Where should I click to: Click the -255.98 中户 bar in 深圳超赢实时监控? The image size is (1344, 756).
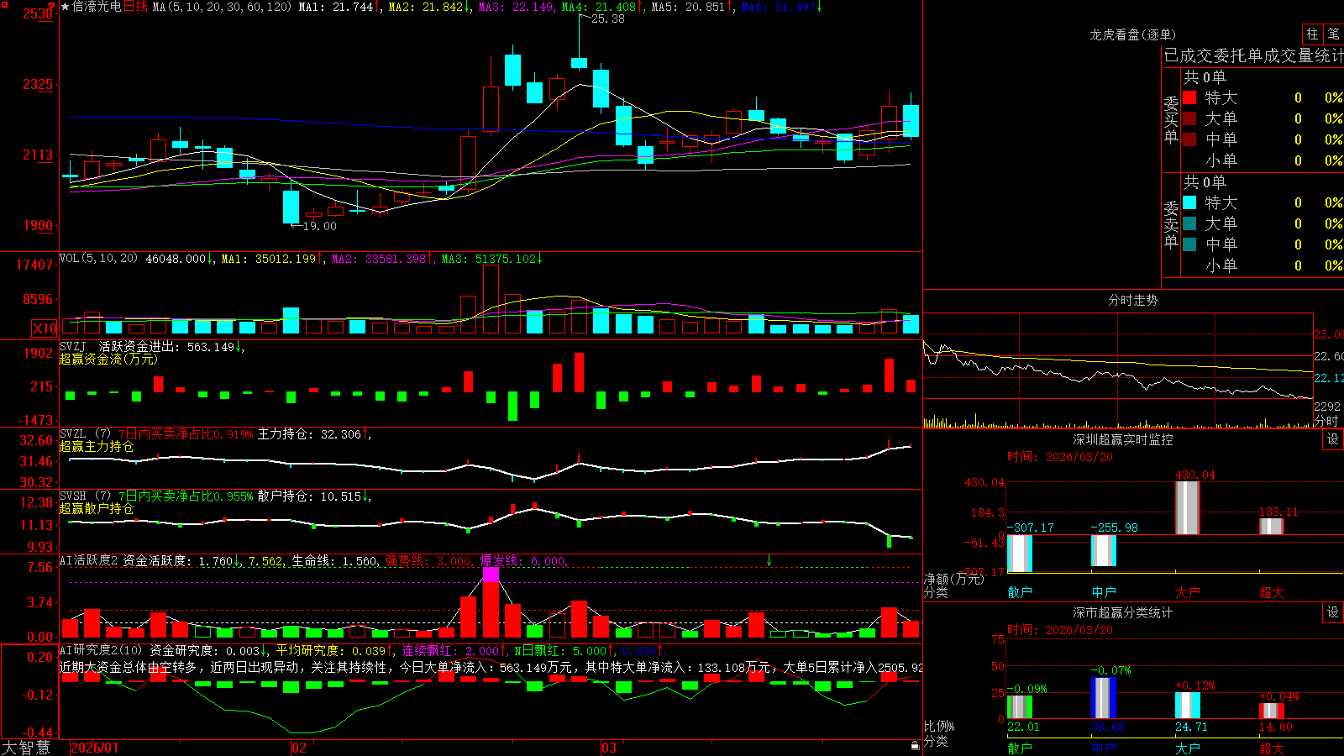[x=1104, y=550]
